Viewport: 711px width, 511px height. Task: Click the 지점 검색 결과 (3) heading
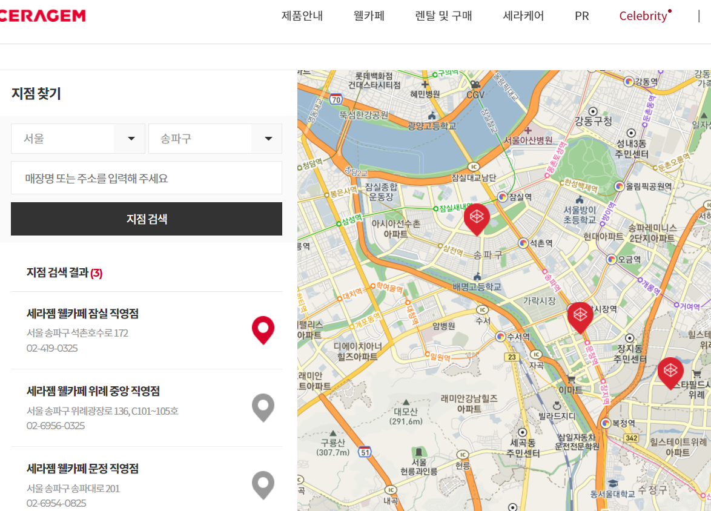(x=64, y=272)
